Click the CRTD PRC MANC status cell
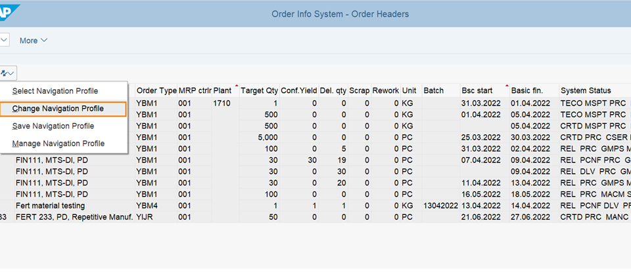The height and width of the screenshot is (272, 631). click(594, 218)
